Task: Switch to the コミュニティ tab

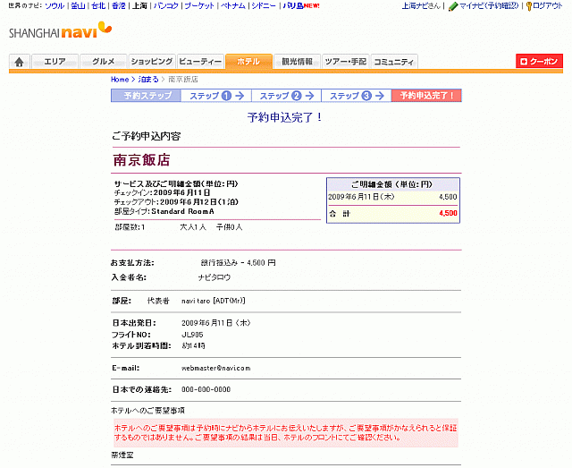Action: click(x=394, y=62)
